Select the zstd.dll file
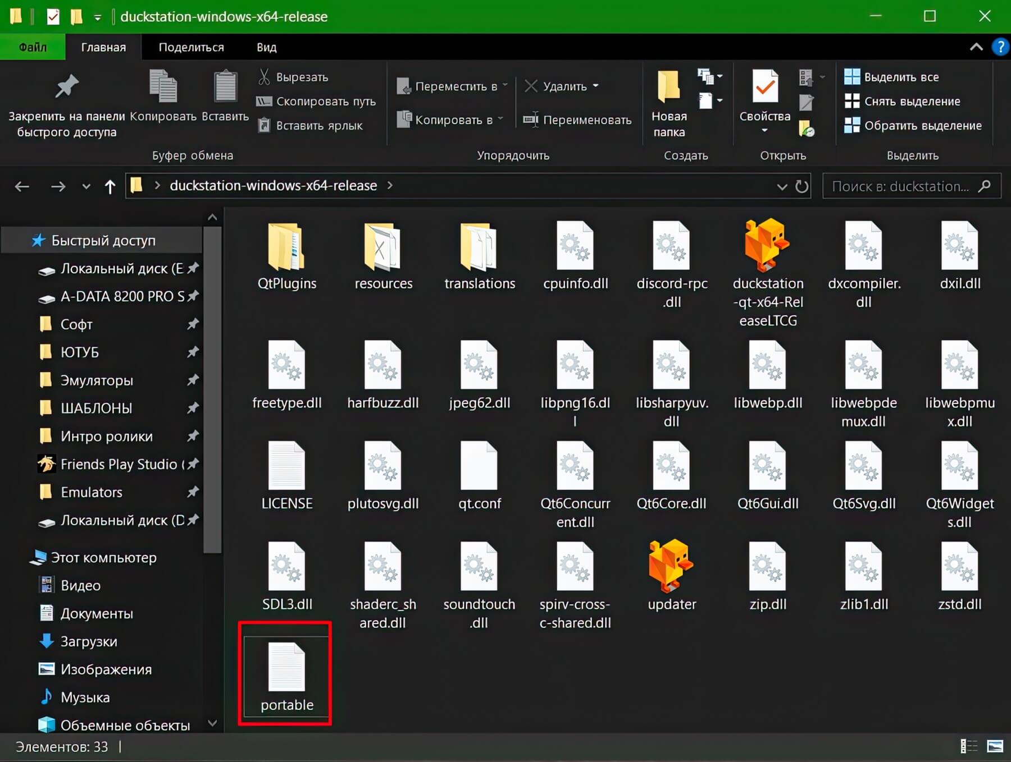This screenshot has width=1011, height=762. coord(959,577)
